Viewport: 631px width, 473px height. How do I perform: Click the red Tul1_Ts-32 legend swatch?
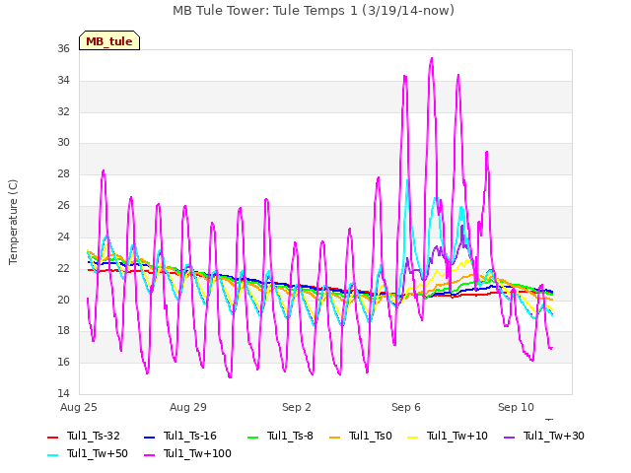click(x=53, y=437)
